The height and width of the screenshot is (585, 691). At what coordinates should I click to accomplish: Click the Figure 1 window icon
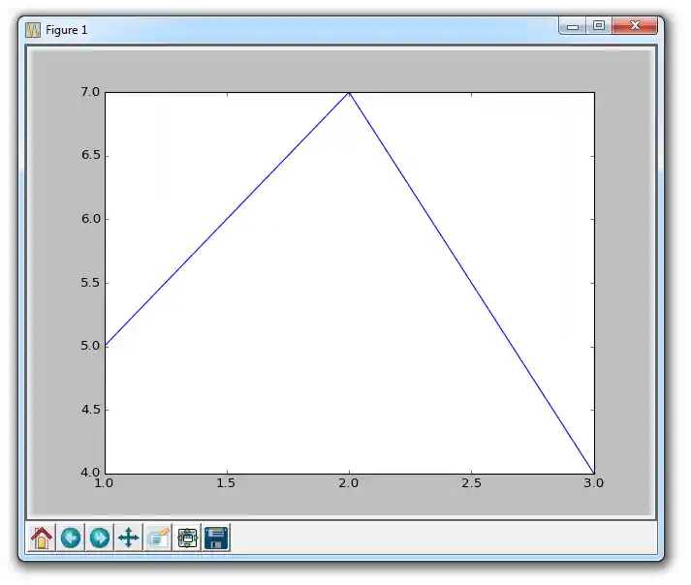(x=33, y=30)
